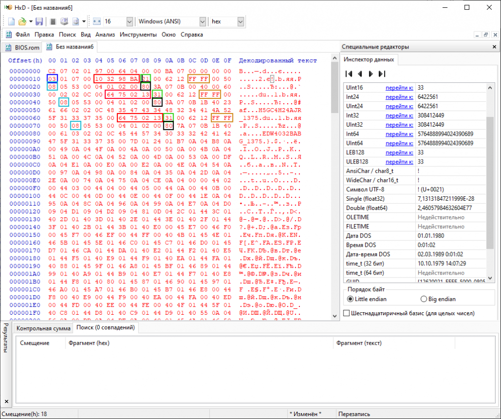The image size is (501, 419).
Task: Expand the Open file dropdown arrow
Action: [31, 22]
